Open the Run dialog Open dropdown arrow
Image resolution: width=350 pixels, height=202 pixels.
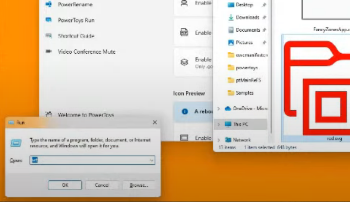(x=151, y=160)
